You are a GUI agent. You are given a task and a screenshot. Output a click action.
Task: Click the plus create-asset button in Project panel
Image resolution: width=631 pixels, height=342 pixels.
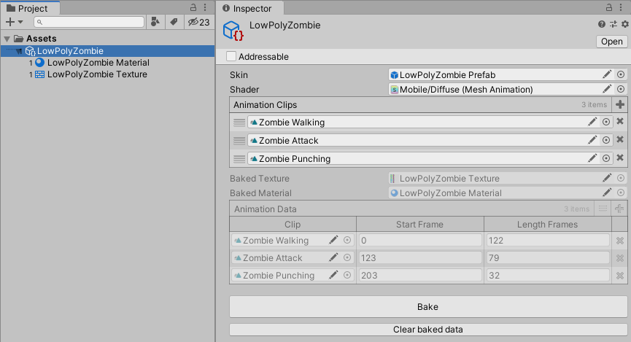(x=10, y=22)
